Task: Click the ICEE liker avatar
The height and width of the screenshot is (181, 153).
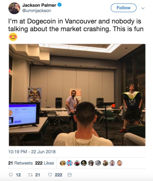Action: pyautogui.click(x=70, y=163)
